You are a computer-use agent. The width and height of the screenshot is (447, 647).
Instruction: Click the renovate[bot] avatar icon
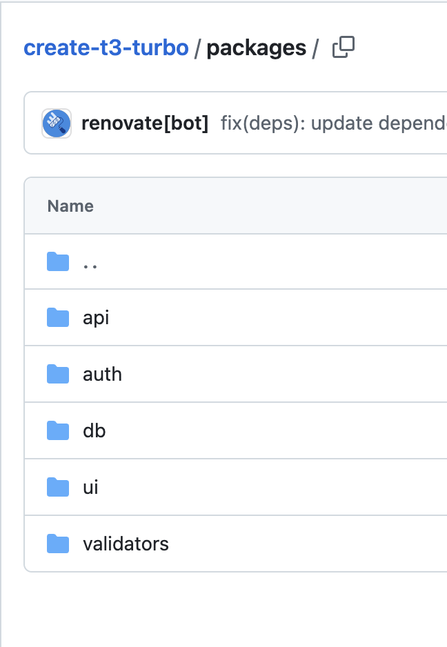57,123
